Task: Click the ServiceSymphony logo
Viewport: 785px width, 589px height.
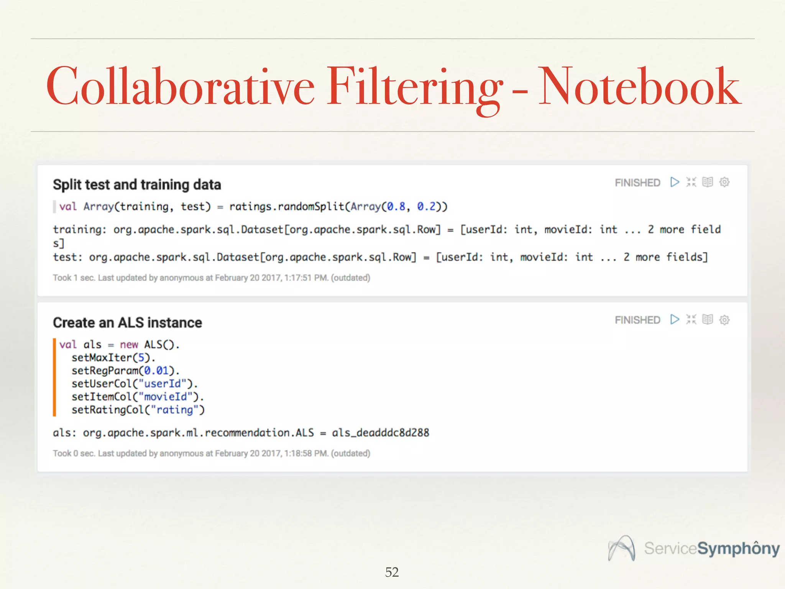Action: click(x=694, y=548)
